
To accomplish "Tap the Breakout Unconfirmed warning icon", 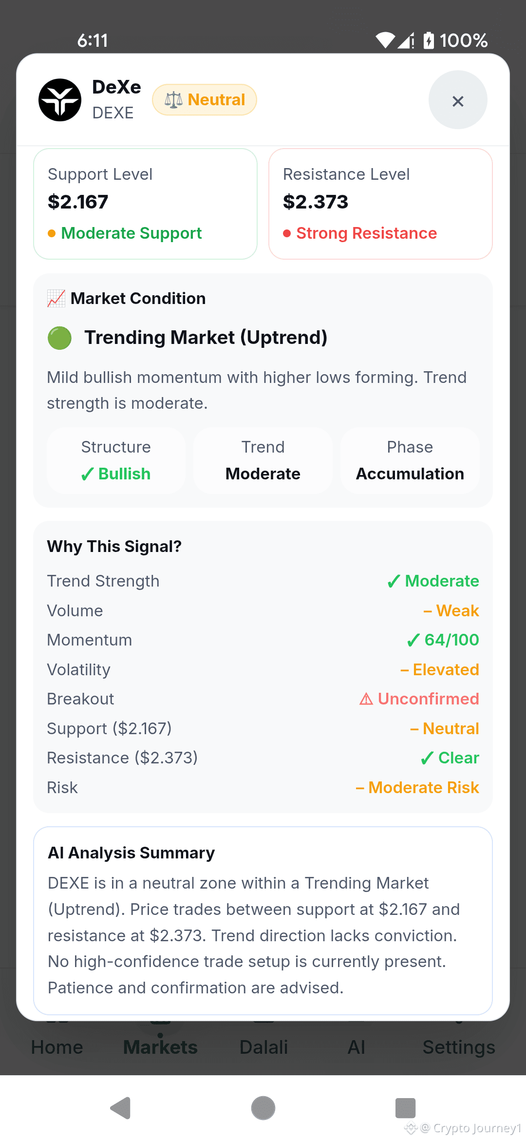I will click(366, 699).
